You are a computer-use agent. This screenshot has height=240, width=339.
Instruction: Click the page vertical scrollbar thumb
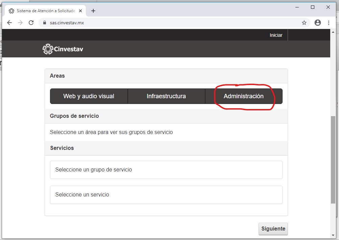[333, 159]
